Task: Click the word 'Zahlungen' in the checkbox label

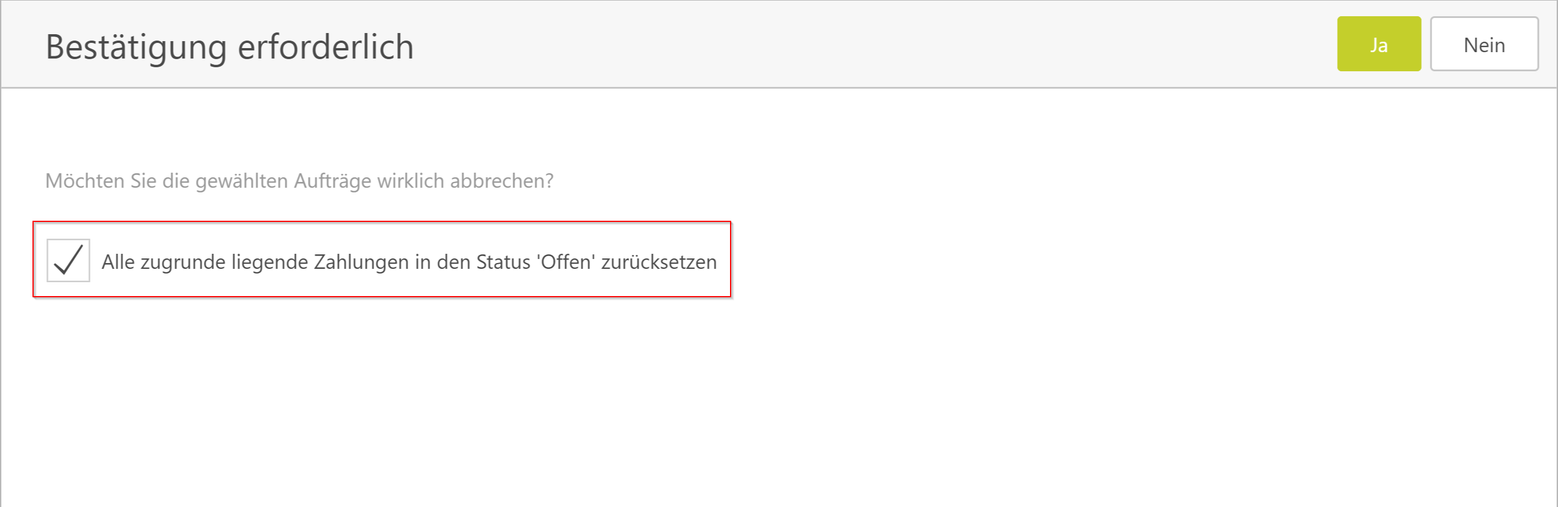Action: click(361, 262)
